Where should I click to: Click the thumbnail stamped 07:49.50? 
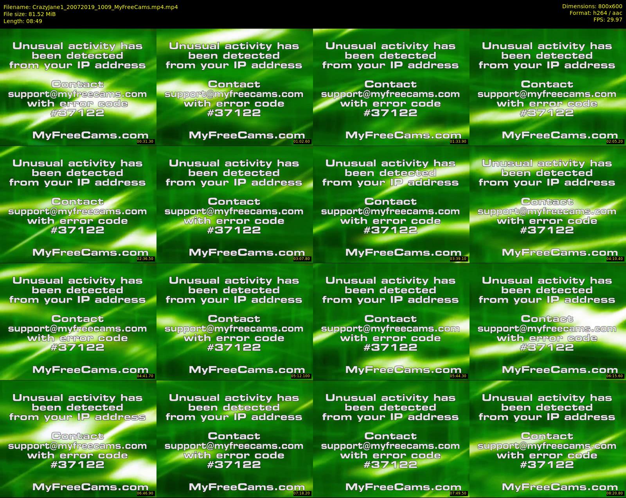(391, 439)
